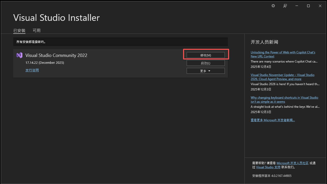Click the 修改(M) button
The height and width of the screenshot is (184, 327).
tap(205, 55)
